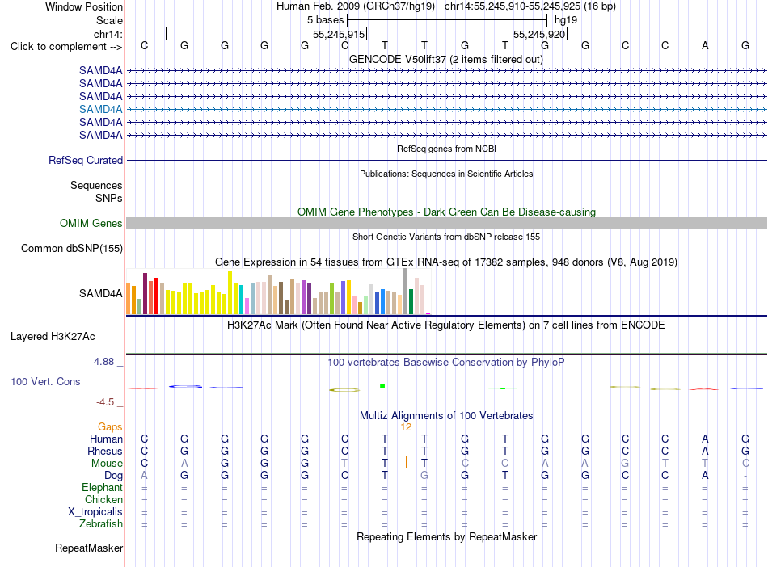The height and width of the screenshot is (567, 768).
Task: Open '100 vertebrates Basewise Conservation by PhyloP'
Action: [x=446, y=363]
